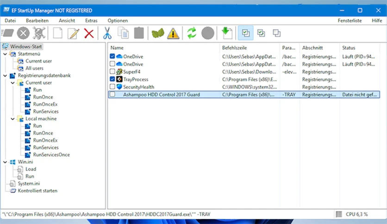This screenshot has height=224, width=387.
Task: Click 'Datei nicht gef...' status cell
Action: pos(359,94)
